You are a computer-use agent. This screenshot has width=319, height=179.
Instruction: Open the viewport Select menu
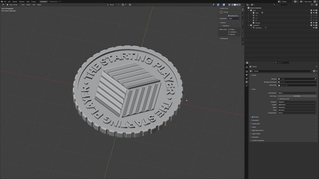(x=28, y=5)
